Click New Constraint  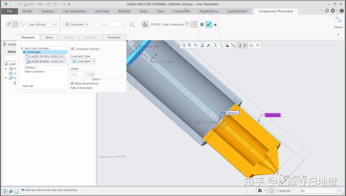34,71
